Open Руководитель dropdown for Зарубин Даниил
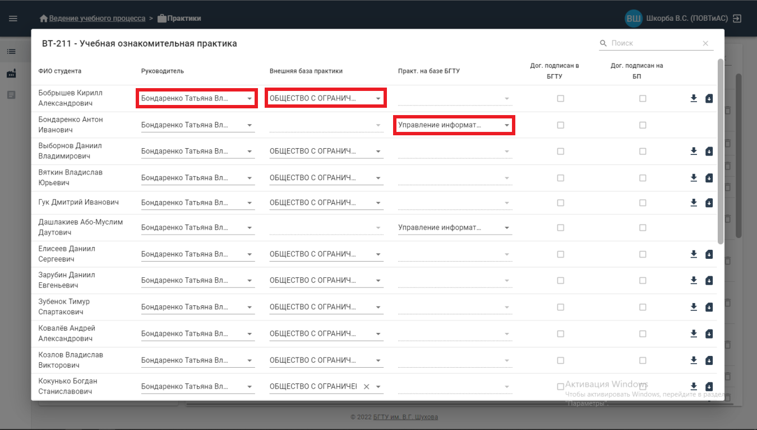757x430 pixels. 198,280
